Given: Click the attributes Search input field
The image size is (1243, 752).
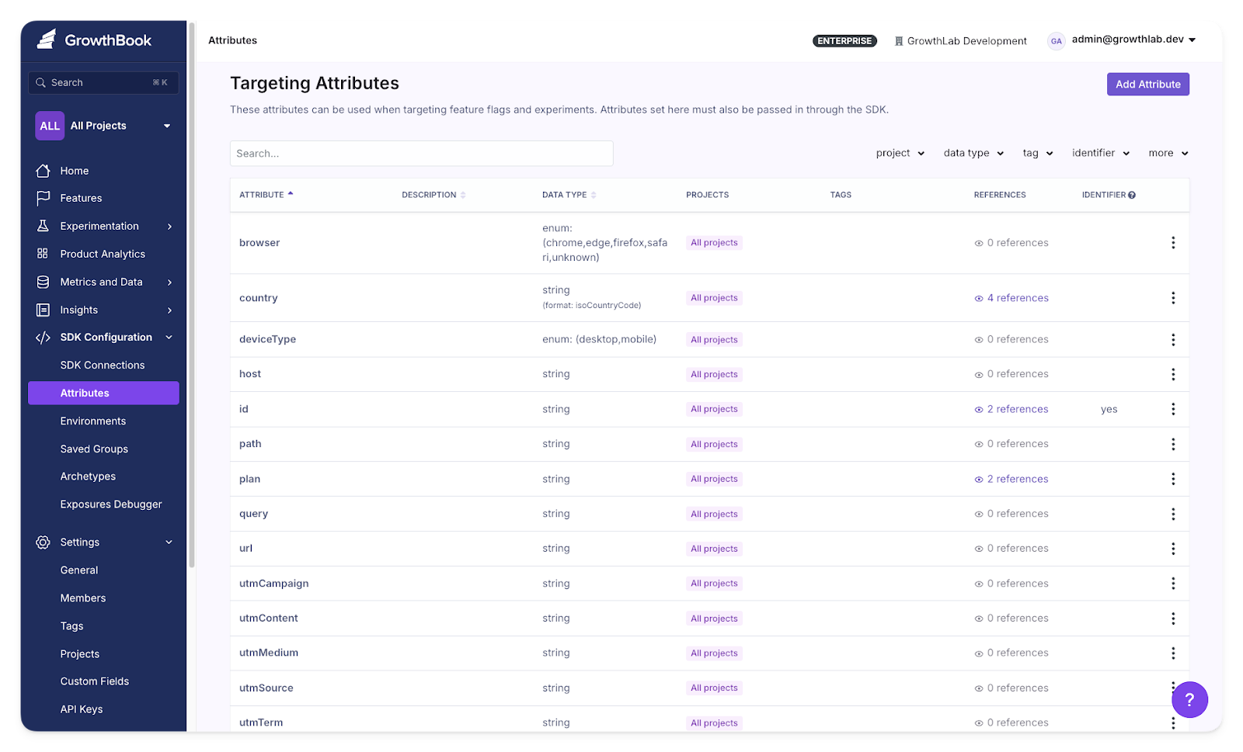Looking at the screenshot, I should (421, 154).
